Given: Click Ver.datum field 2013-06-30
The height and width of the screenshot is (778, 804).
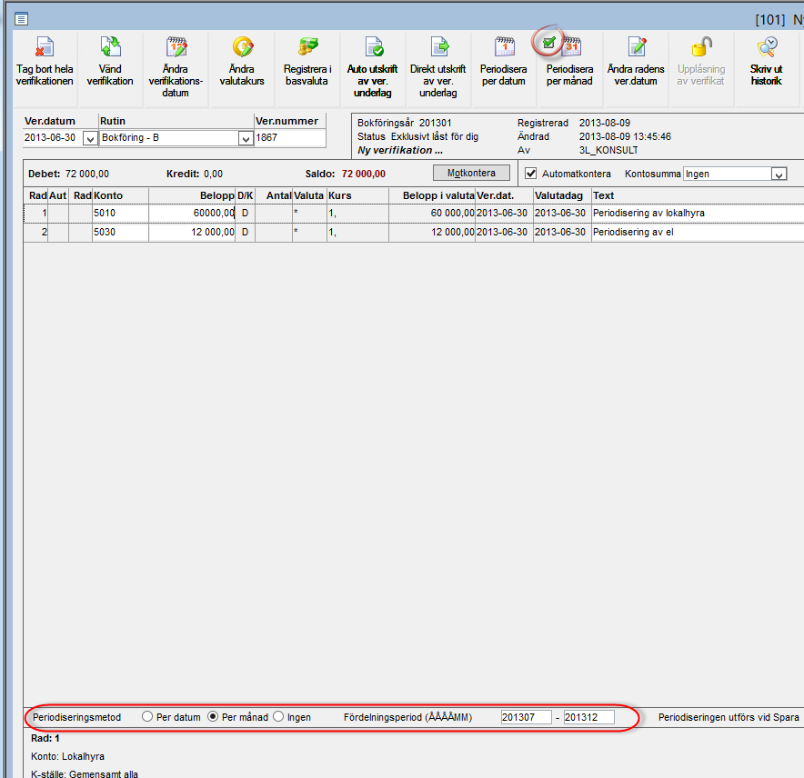Looking at the screenshot, I should 53,138.
